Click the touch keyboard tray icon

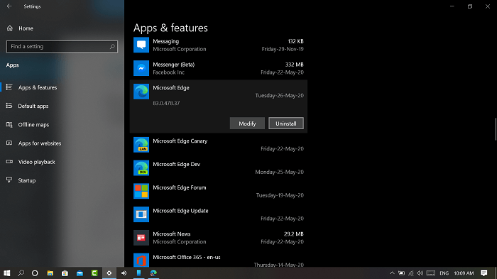point(431,273)
